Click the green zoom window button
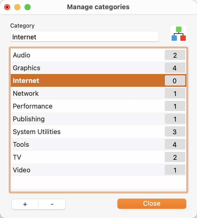Screen dimensions: 197x218 (x=28, y=7)
